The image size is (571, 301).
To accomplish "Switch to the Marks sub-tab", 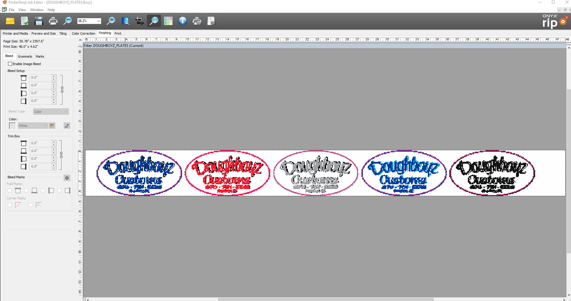I will point(40,56).
